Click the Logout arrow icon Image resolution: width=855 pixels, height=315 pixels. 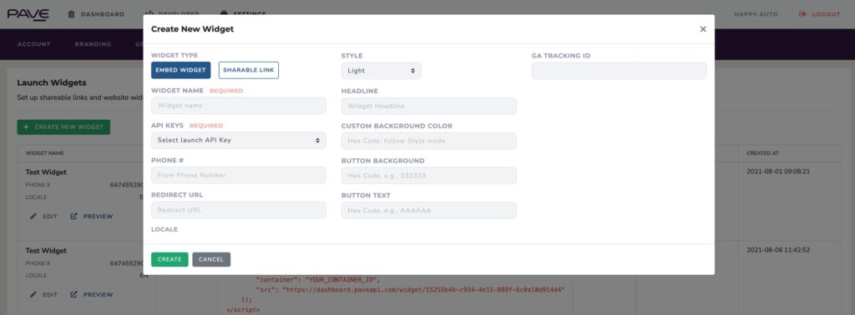pos(802,14)
